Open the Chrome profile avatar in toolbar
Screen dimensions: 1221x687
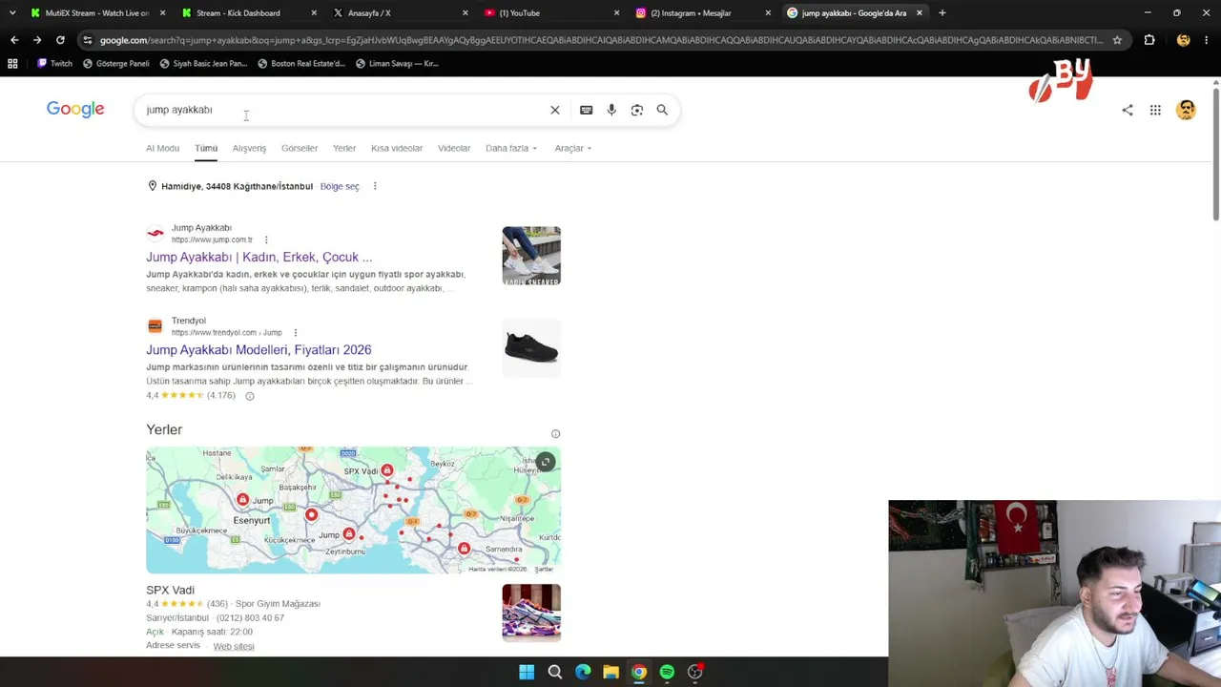click(1184, 40)
